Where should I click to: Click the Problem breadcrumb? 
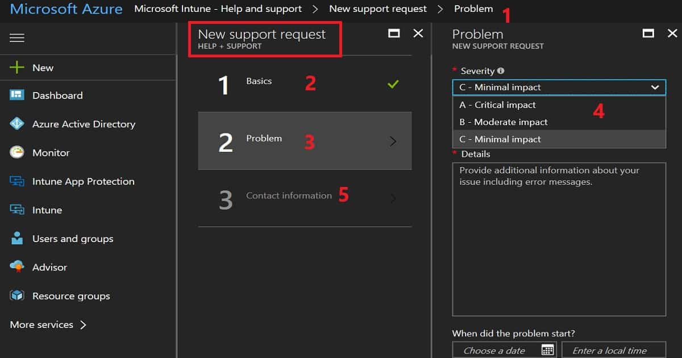click(473, 9)
